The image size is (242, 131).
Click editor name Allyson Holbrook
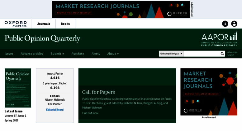pos(55,100)
